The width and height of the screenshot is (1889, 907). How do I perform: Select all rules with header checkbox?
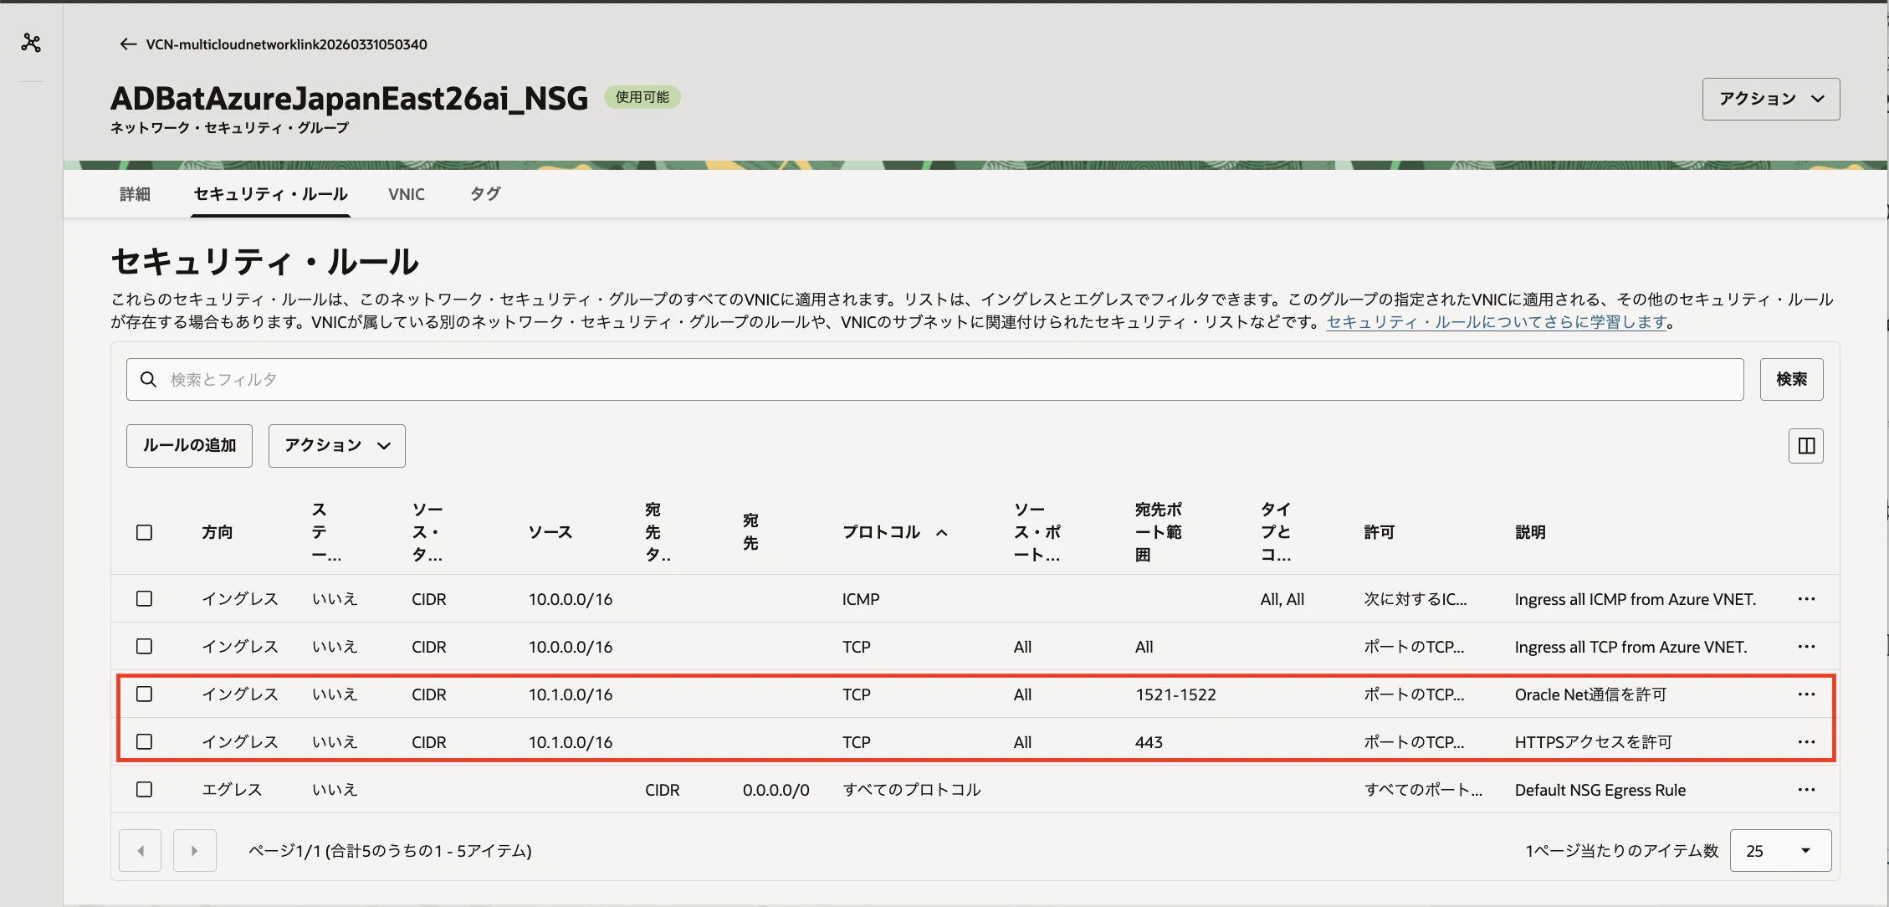[144, 532]
